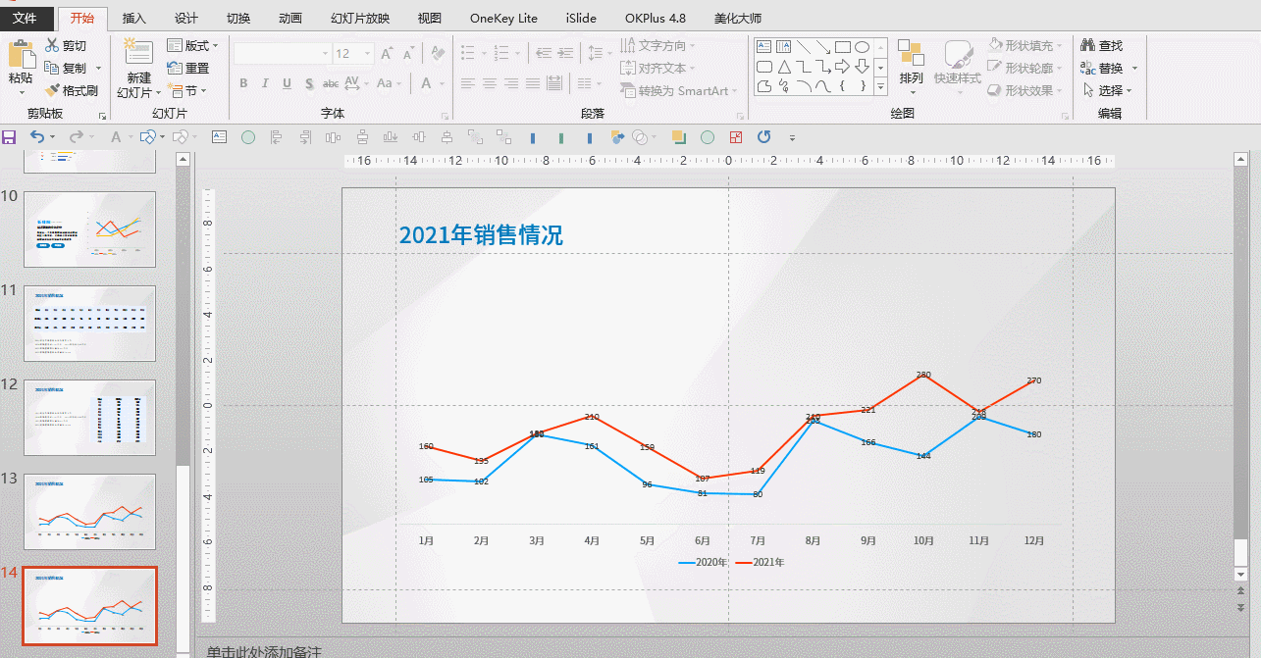Select the rectangle shape in shapes gallery
Screen dimensions: 1261x658
click(843, 46)
